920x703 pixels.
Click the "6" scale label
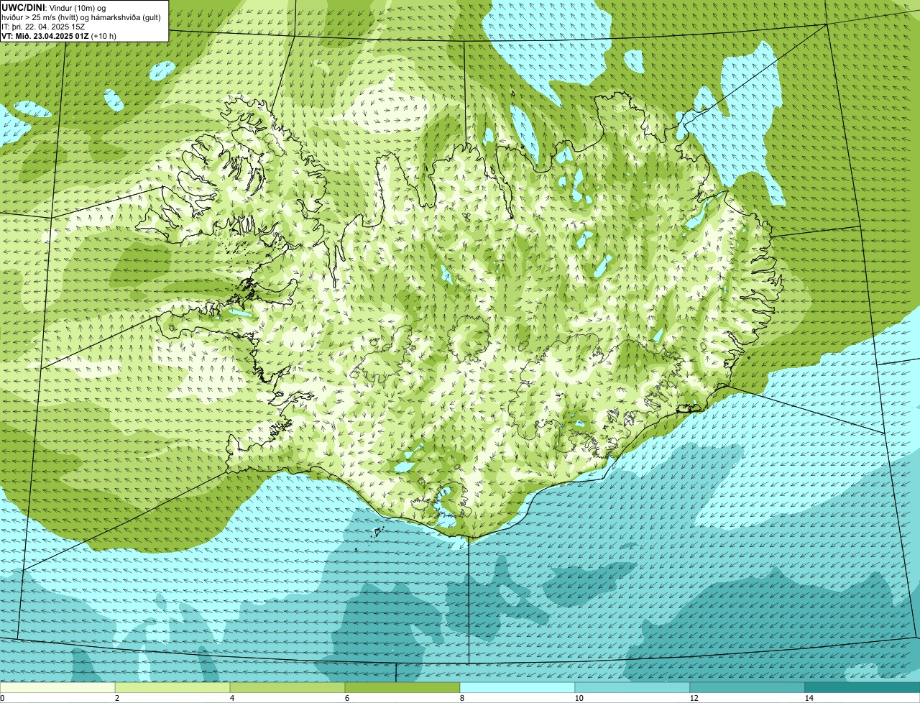(x=346, y=698)
